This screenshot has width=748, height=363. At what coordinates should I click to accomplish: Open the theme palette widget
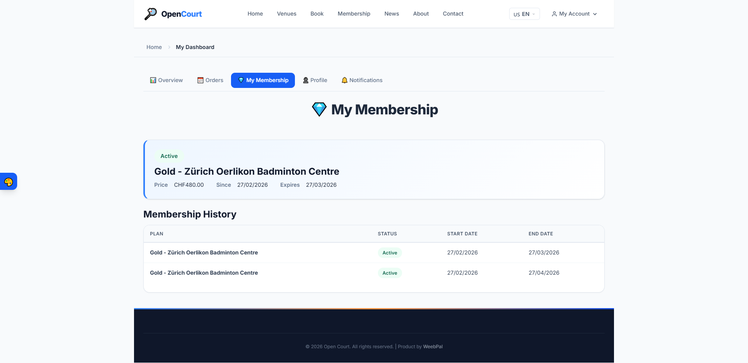[9, 182]
